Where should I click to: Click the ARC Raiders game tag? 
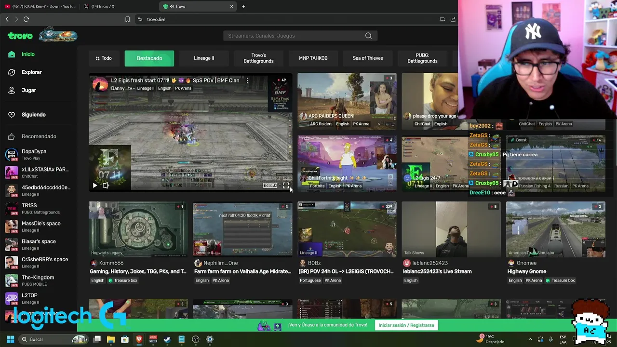click(x=321, y=124)
